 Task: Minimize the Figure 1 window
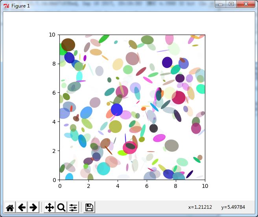pos(221,4)
